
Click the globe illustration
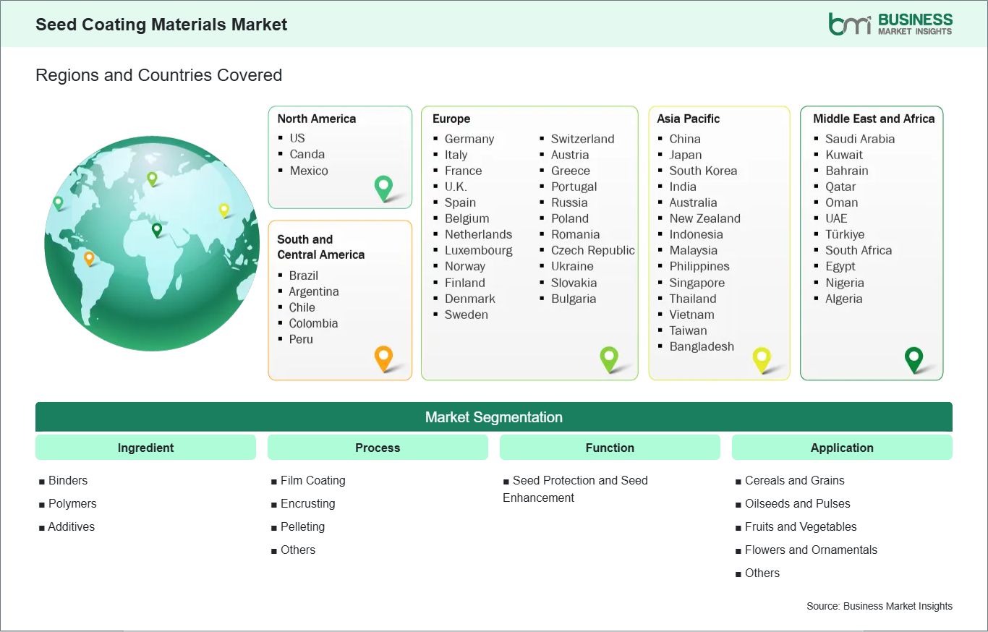[x=152, y=244]
